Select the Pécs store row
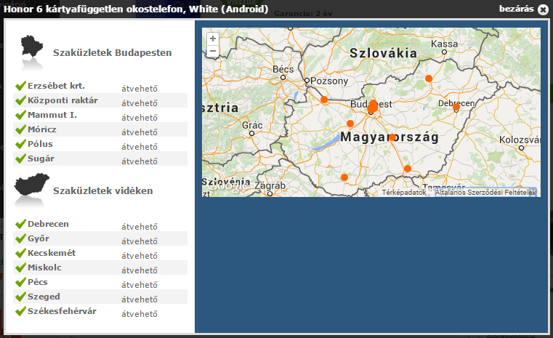This screenshot has width=553, height=338. coord(100,282)
